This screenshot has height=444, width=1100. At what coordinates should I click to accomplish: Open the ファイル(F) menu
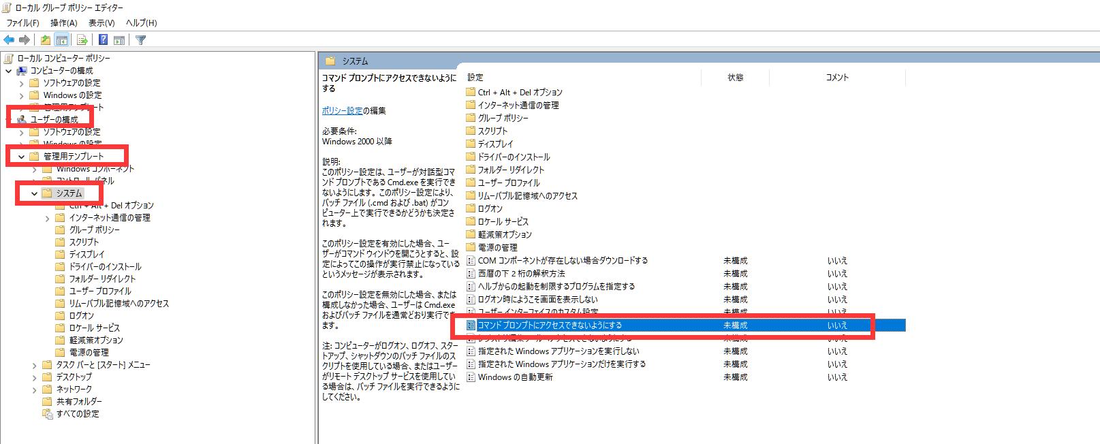click(23, 23)
